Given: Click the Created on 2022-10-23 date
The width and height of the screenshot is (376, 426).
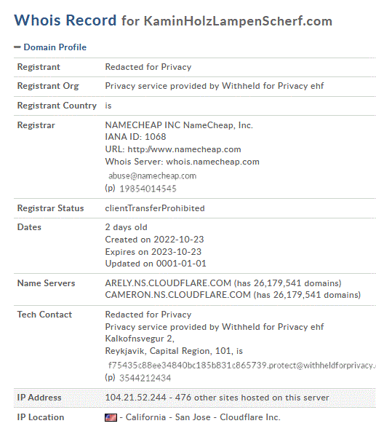Looking at the screenshot, I should coord(154,240).
